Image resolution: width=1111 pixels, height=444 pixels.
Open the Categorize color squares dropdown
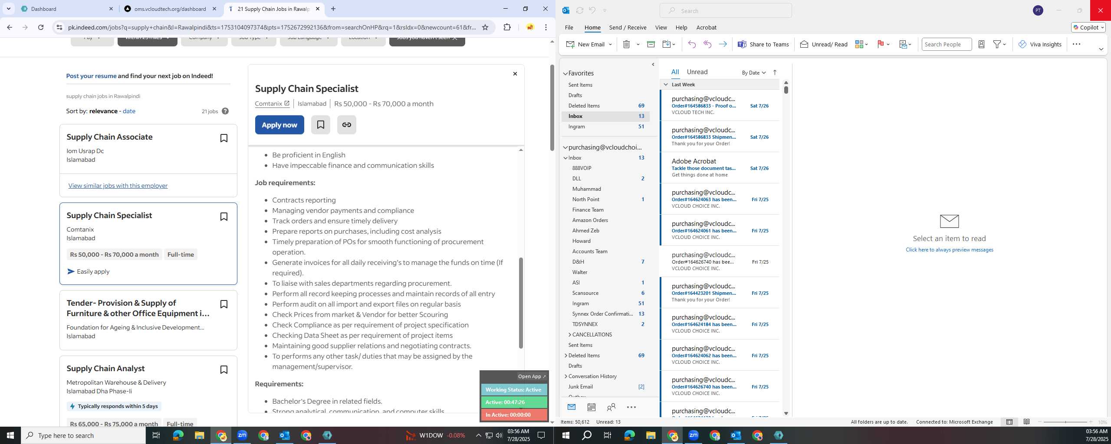click(861, 44)
